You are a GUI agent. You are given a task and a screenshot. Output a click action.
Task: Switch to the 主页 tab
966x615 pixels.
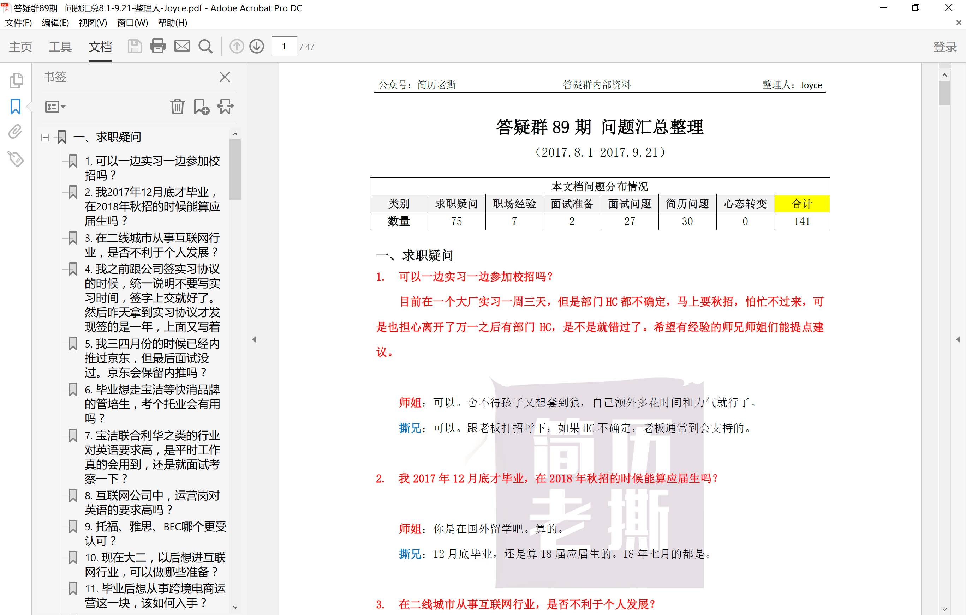[20, 47]
